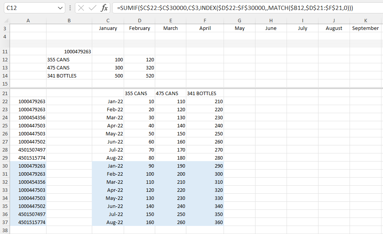Click the "Jan-22" cell in row 22

point(108,101)
